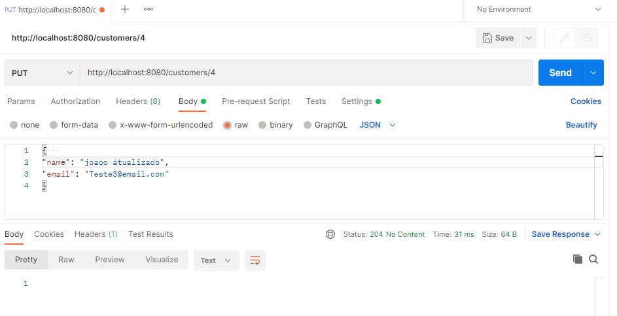The width and height of the screenshot is (617, 316).
Task: Click the network globe icon near Status
Action: pos(330,234)
